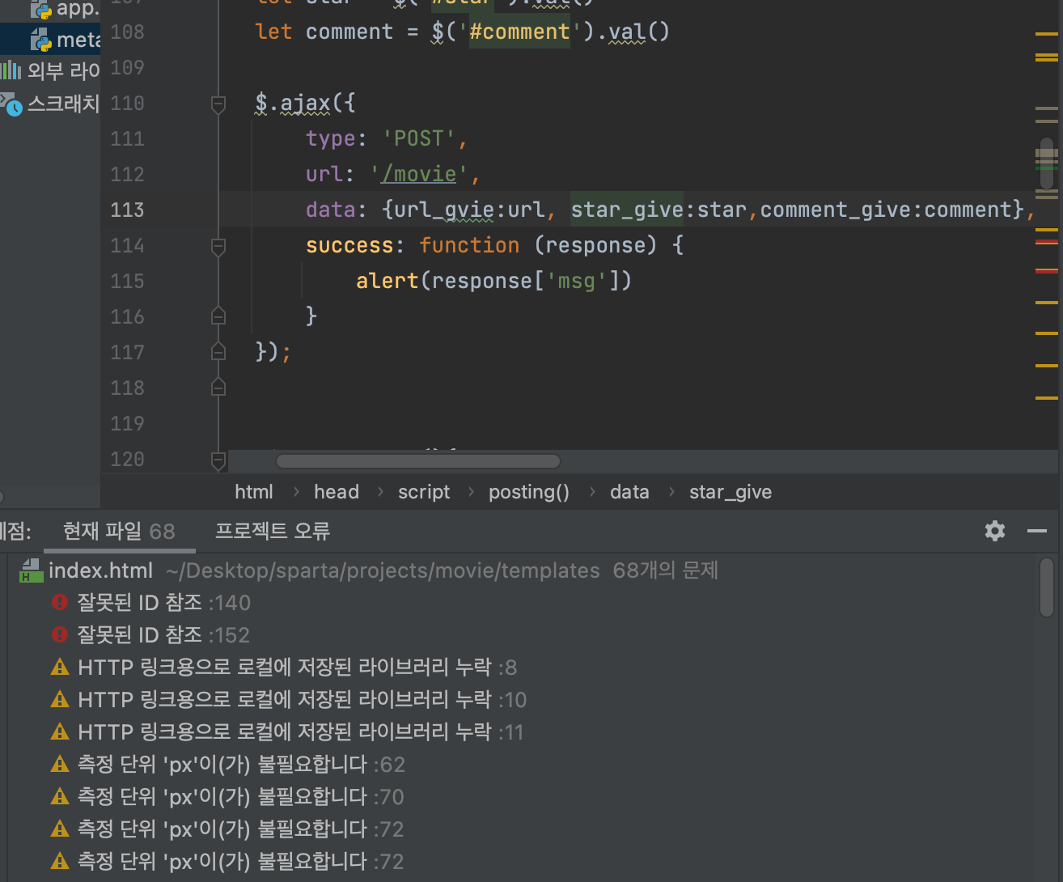Open problem 잘못된 ID 참조 :152
1063x882 pixels.
point(522,634)
